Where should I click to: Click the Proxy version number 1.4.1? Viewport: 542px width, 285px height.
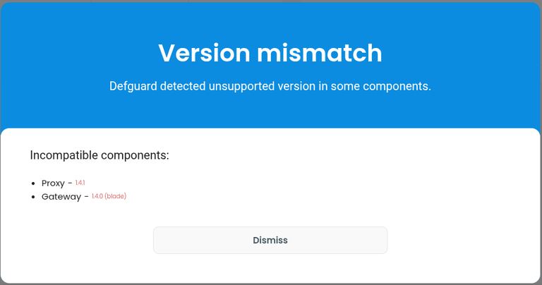pos(80,183)
